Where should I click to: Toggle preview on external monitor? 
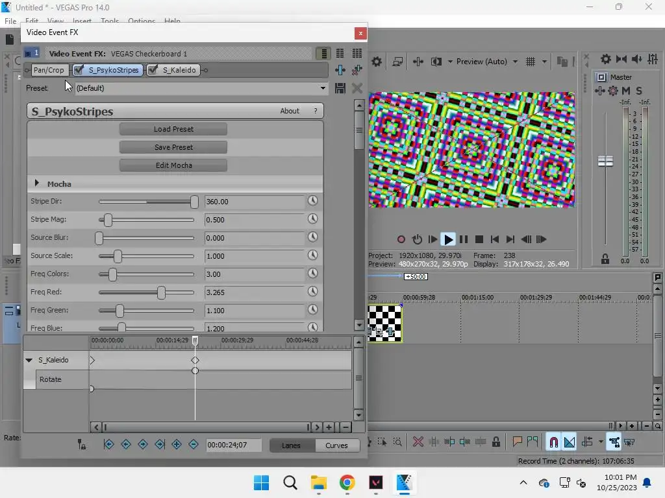[x=397, y=62]
